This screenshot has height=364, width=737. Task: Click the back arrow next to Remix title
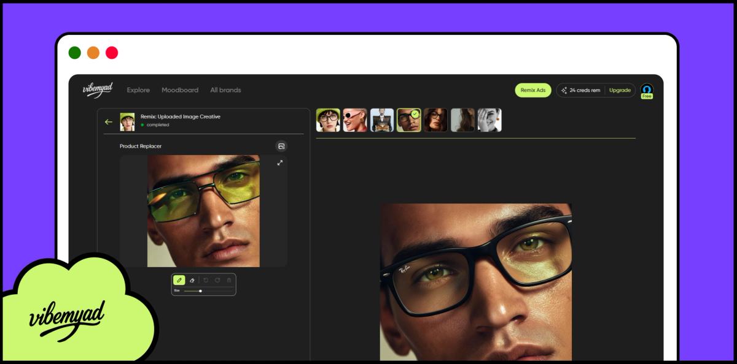(108, 121)
